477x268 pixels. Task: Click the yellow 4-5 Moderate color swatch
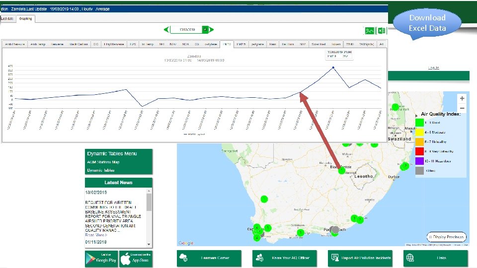(x=420, y=132)
